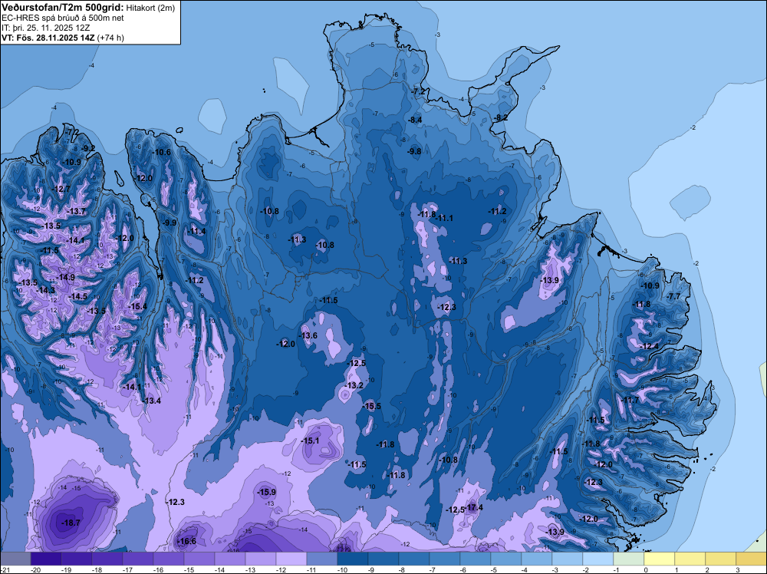Click the -8.4 temperature label
This screenshot has height=574, width=767.
(x=414, y=120)
